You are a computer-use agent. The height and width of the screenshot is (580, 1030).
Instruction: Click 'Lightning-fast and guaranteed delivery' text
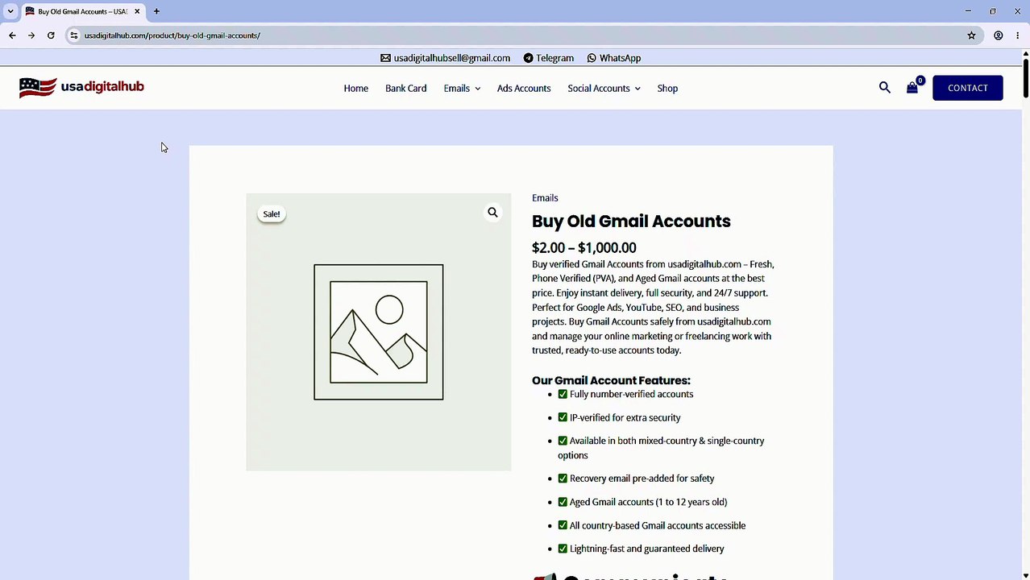[647, 549]
